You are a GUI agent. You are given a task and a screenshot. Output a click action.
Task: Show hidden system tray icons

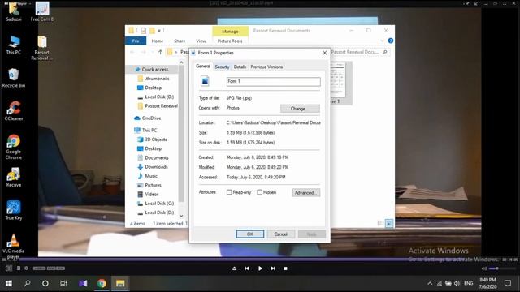[x=430, y=283]
